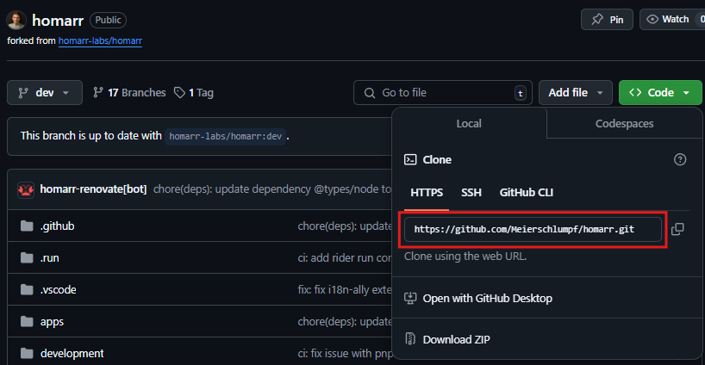Open the homarr-labs/homarr fork source link
705x365 pixels.
coord(100,40)
